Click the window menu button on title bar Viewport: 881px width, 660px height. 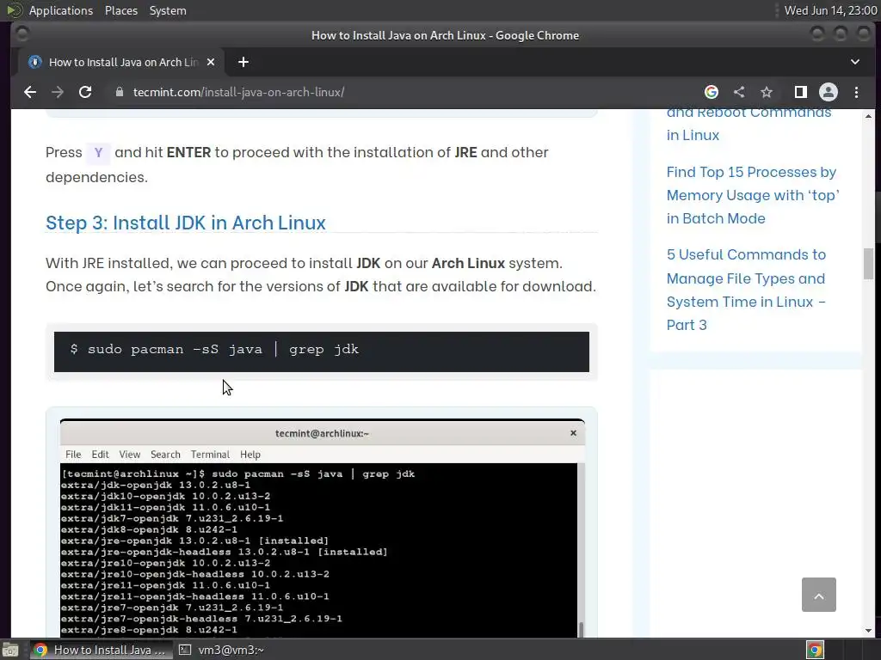[22, 34]
